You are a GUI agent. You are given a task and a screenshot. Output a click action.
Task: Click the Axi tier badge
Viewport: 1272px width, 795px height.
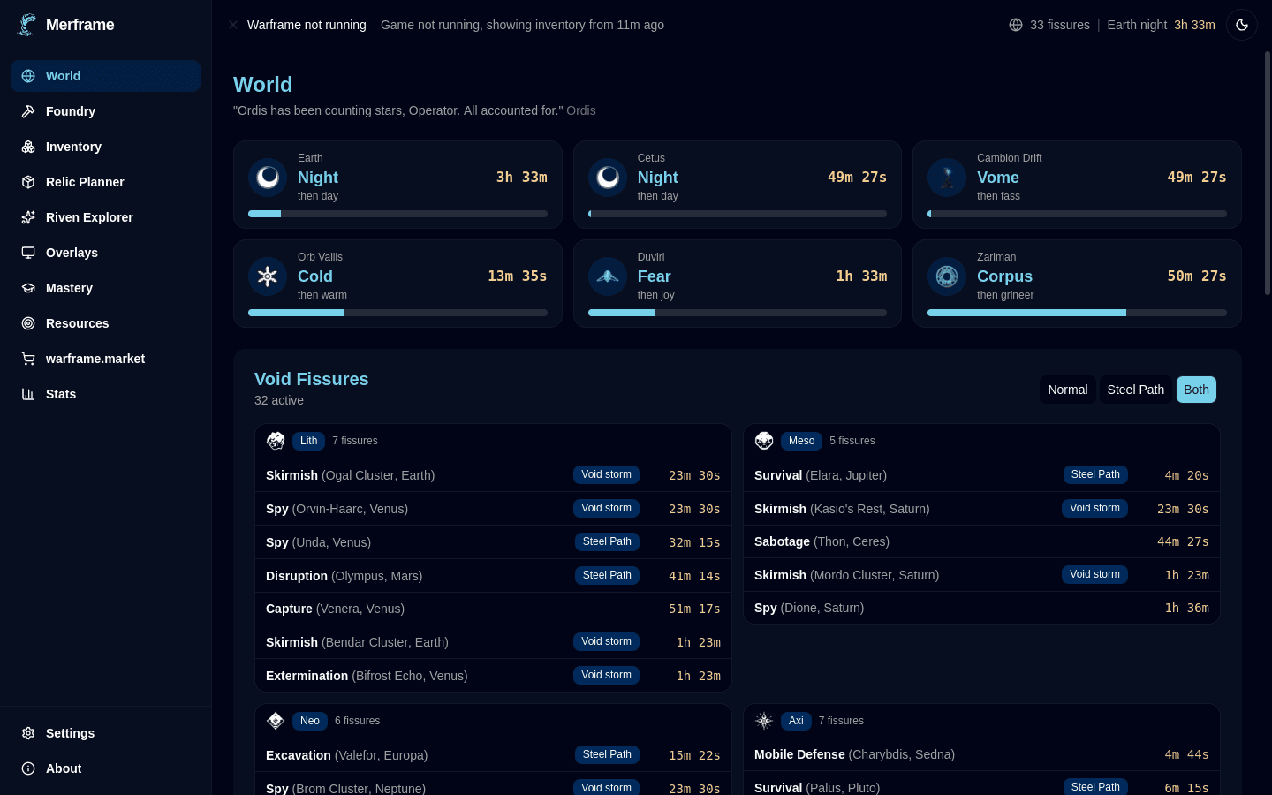coord(796,721)
